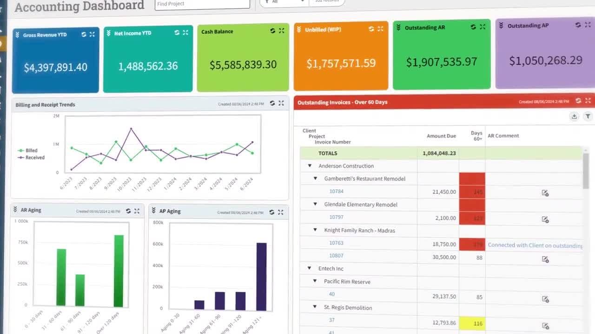
Task: Refresh the Cash Balance card
Action: coord(272,31)
